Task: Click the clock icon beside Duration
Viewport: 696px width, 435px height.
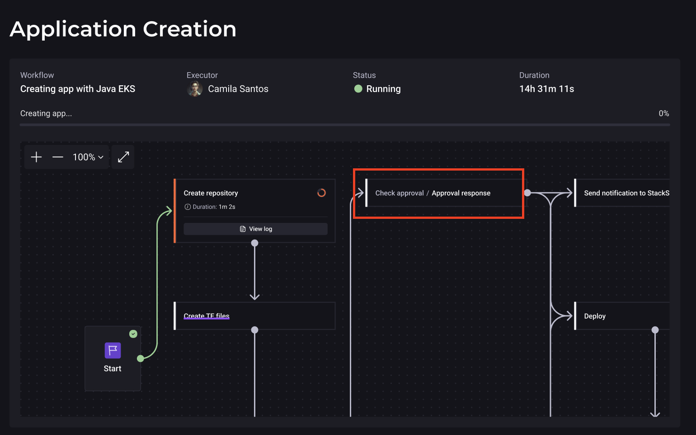Action: [x=188, y=207]
